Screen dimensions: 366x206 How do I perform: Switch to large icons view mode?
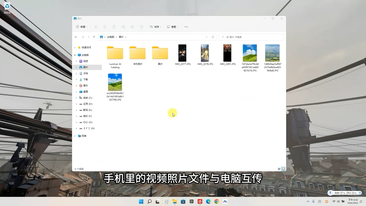point(283,169)
